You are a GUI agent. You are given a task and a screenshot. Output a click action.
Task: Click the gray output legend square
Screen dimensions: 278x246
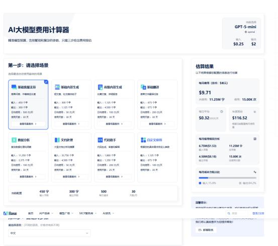point(240,183)
